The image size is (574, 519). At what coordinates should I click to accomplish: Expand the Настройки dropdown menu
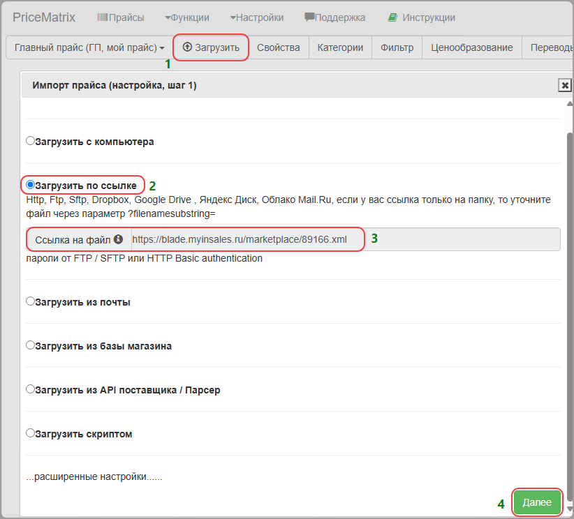click(x=257, y=17)
